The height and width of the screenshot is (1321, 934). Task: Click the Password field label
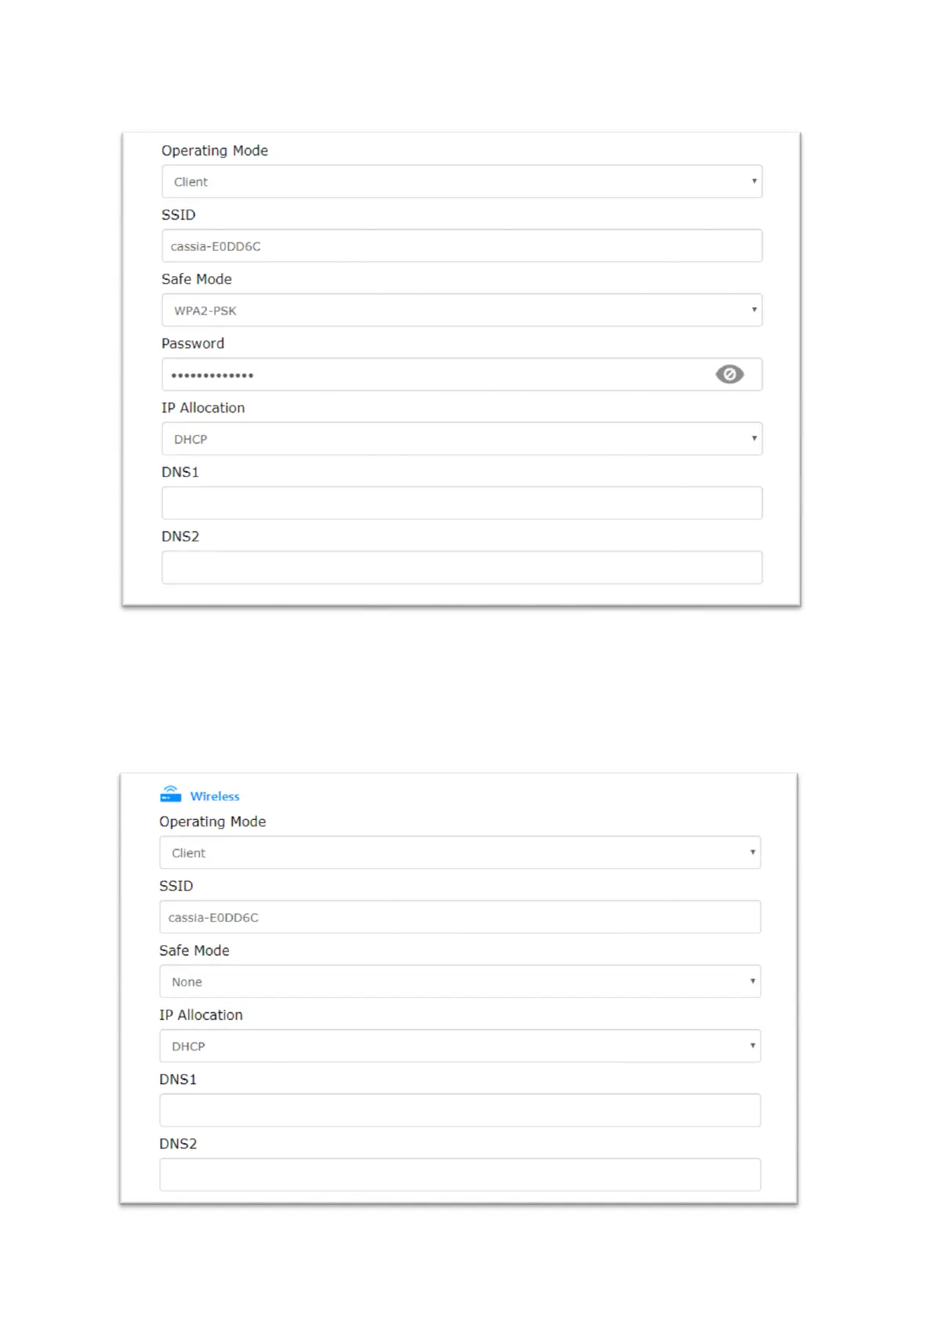[x=193, y=344]
